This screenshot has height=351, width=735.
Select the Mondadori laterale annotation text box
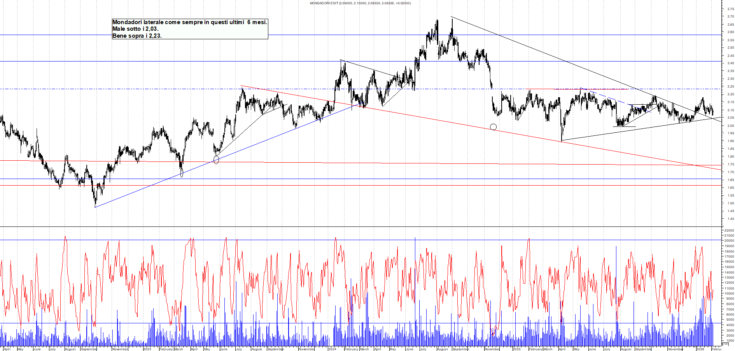click(190, 29)
